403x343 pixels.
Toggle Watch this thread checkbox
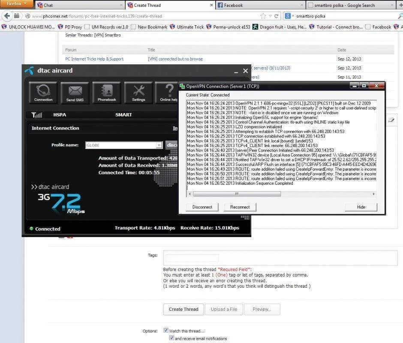pyautogui.click(x=166, y=330)
